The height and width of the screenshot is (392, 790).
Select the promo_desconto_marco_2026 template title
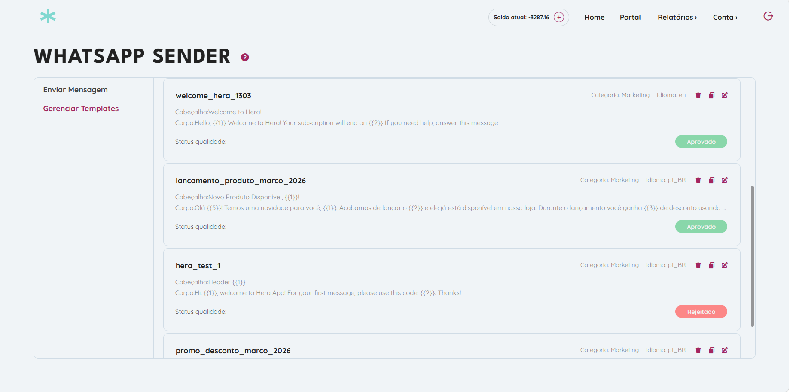coord(233,351)
